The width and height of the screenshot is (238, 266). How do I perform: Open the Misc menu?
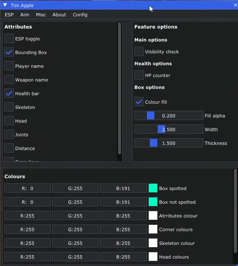(x=41, y=15)
